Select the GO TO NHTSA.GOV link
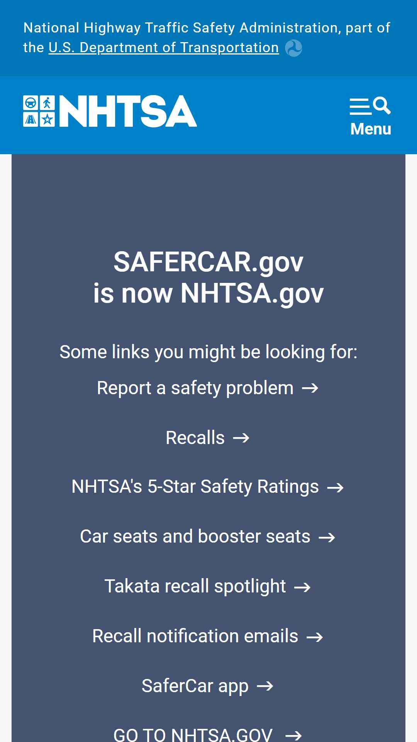This screenshot has height=742, width=417. (x=208, y=734)
